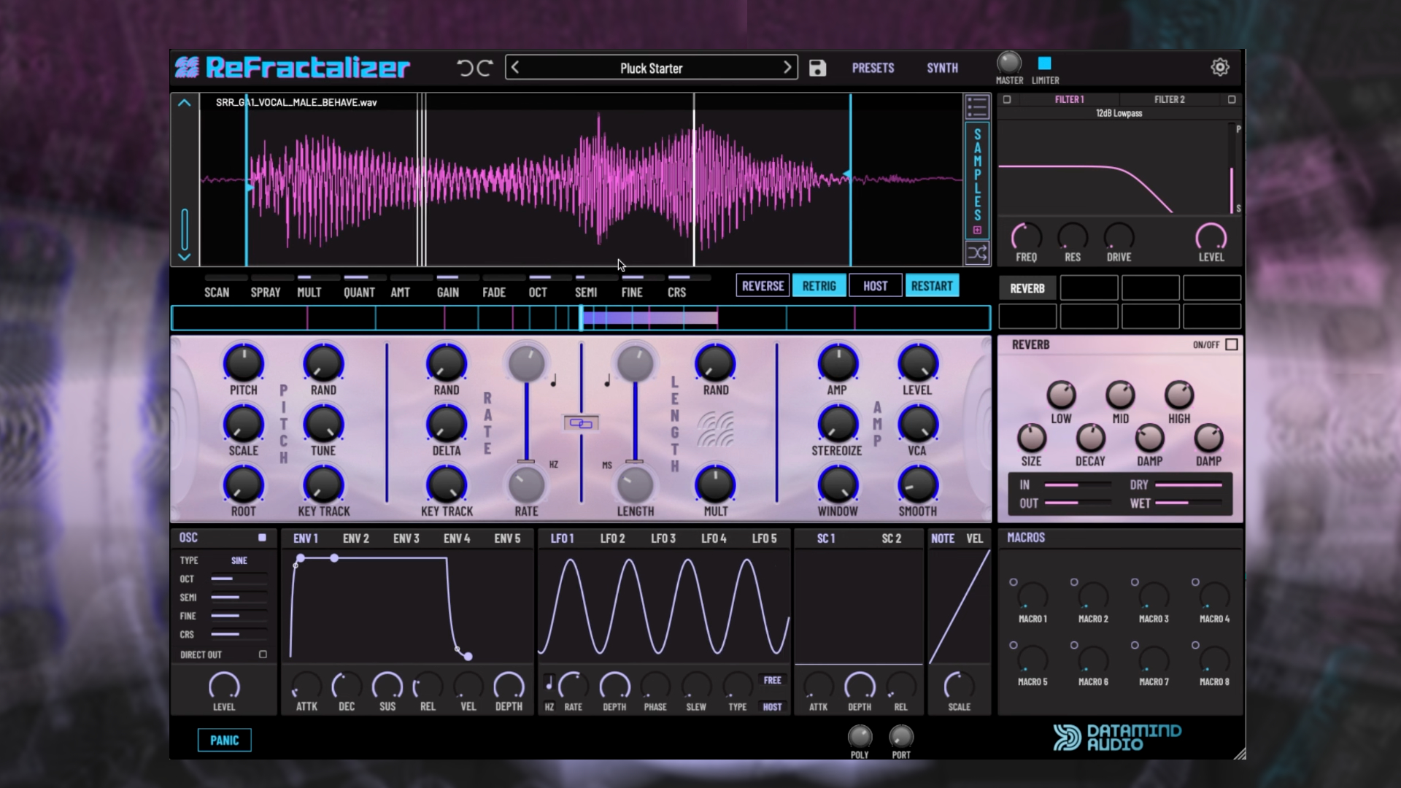Advance to the next preset with the right arrow
Image resolution: width=1401 pixels, height=788 pixels.
(787, 67)
